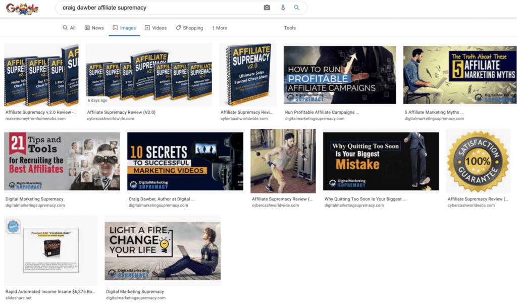Screen dimensions: 517x304
Task: Open the Shopping tab
Action: coord(189,28)
